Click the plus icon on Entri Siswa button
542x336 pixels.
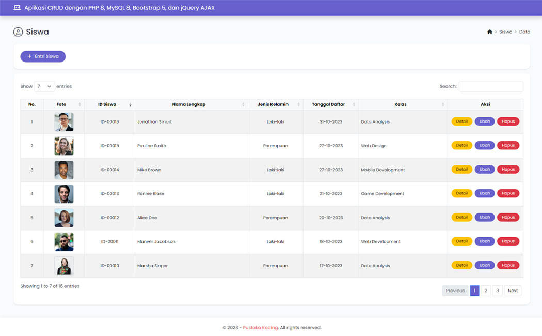click(29, 56)
